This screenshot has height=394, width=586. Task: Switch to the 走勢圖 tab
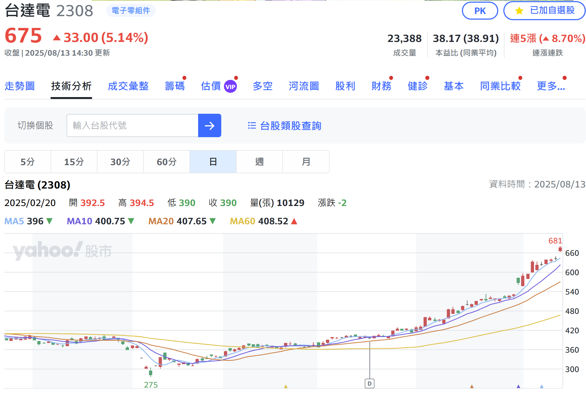point(20,86)
